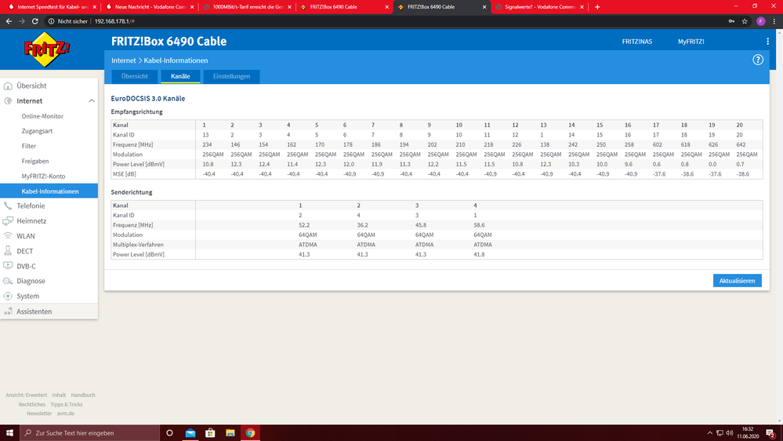Close the Internet Speedtest browser tab
Viewport: 783px width, 441px height.
pyautogui.click(x=94, y=7)
